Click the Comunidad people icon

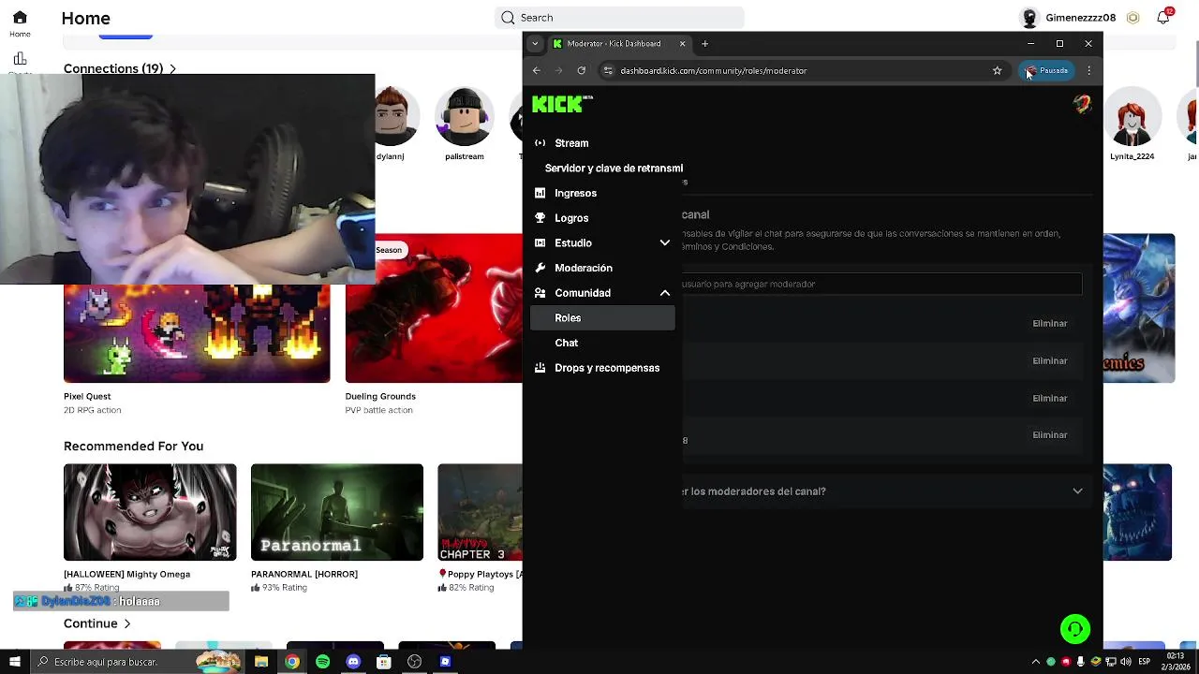click(540, 293)
